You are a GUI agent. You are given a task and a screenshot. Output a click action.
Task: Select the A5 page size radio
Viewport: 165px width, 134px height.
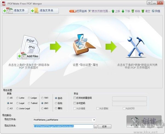8,98
